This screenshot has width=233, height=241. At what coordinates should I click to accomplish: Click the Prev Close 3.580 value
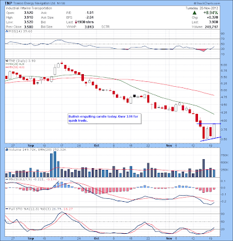tap(28, 27)
